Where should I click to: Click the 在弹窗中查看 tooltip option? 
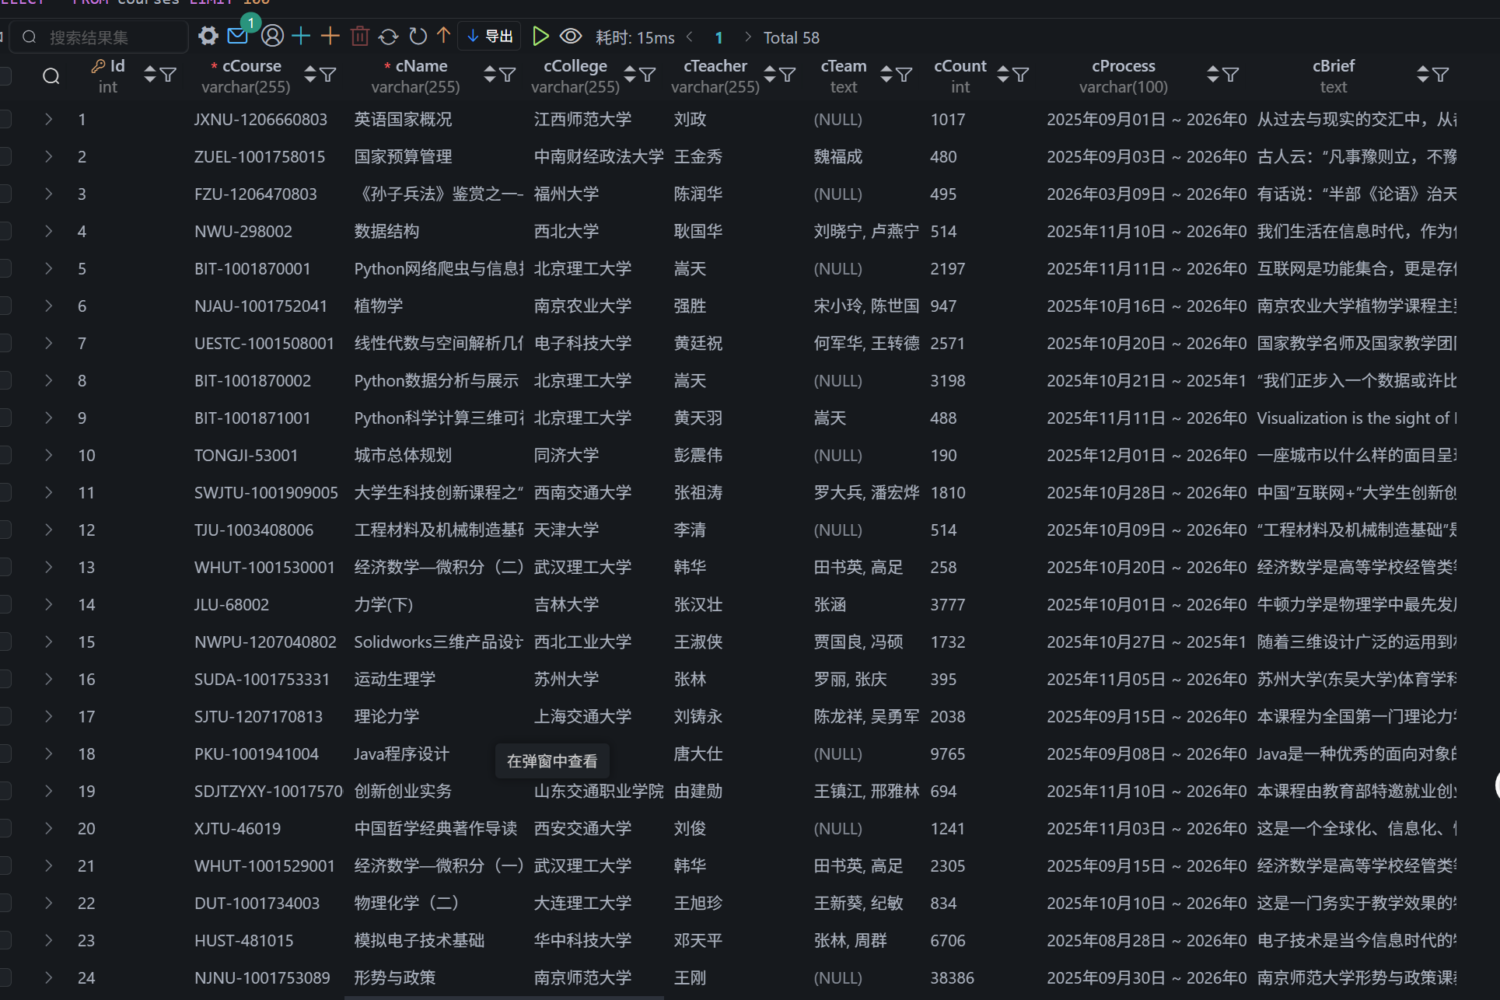pos(551,760)
